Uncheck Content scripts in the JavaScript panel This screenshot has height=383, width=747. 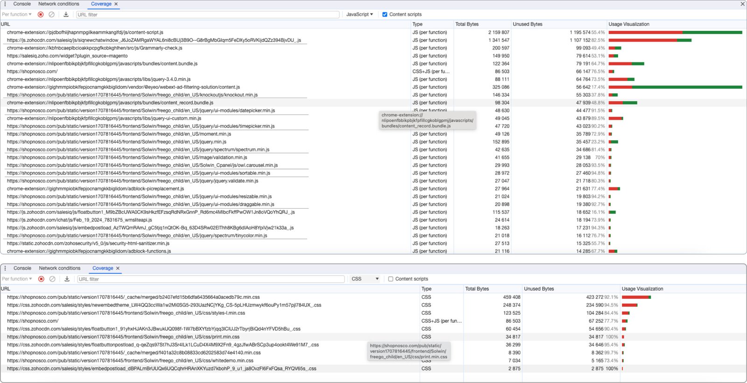[x=385, y=14]
